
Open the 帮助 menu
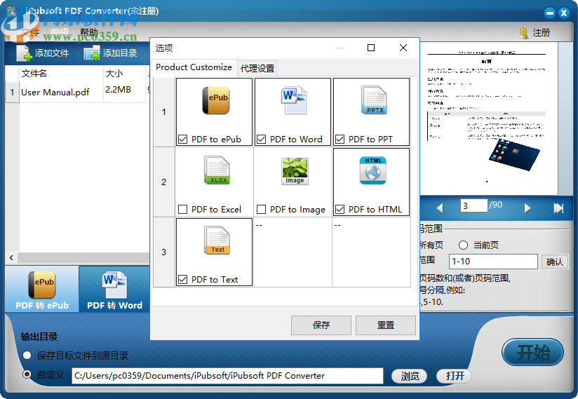(89, 32)
